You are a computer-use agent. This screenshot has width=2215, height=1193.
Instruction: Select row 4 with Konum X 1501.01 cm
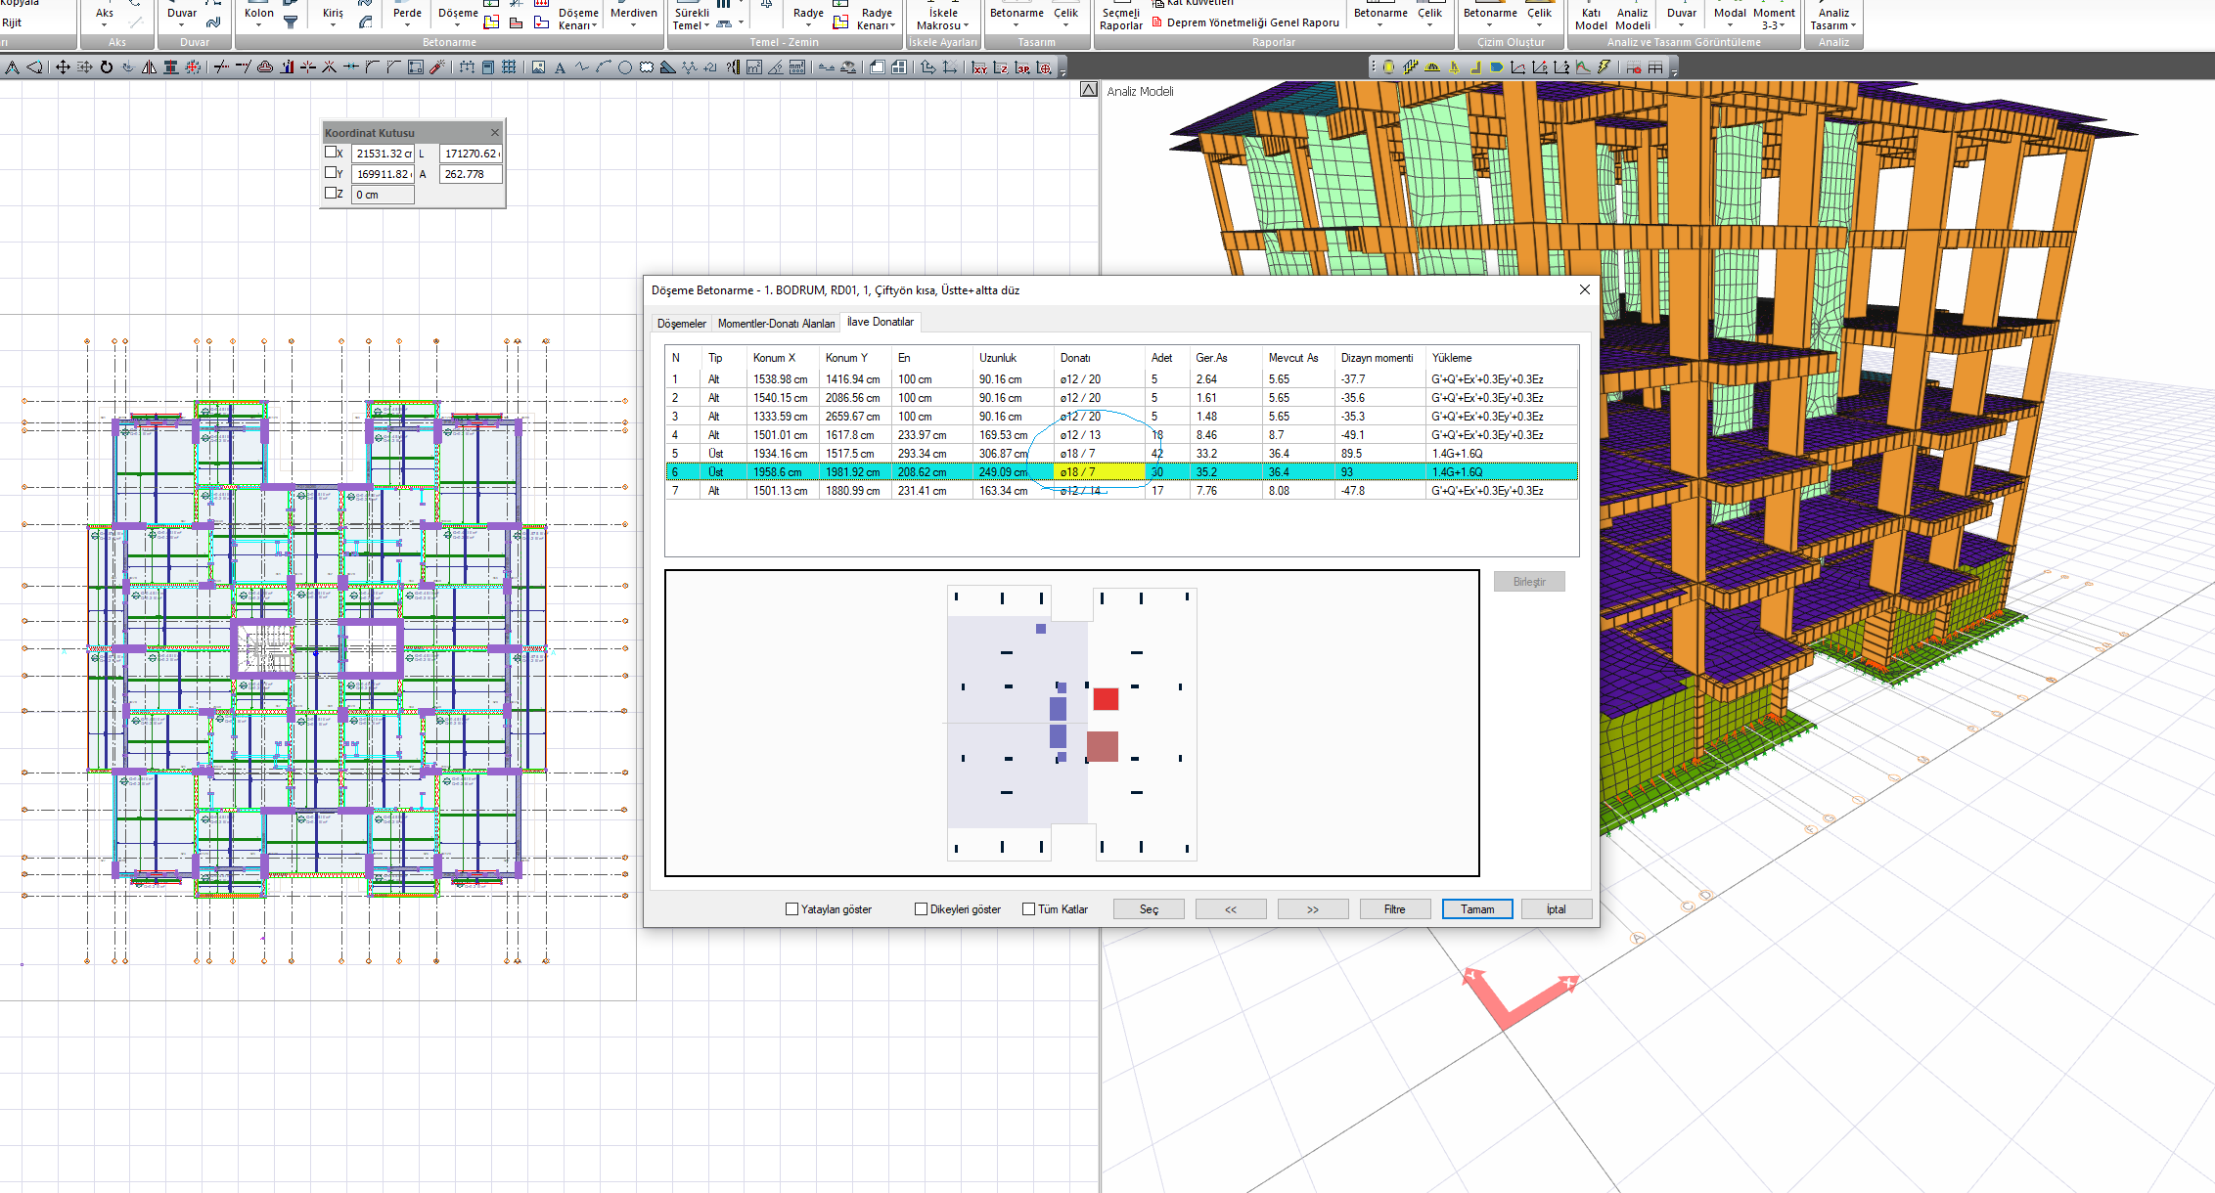click(x=1121, y=435)
